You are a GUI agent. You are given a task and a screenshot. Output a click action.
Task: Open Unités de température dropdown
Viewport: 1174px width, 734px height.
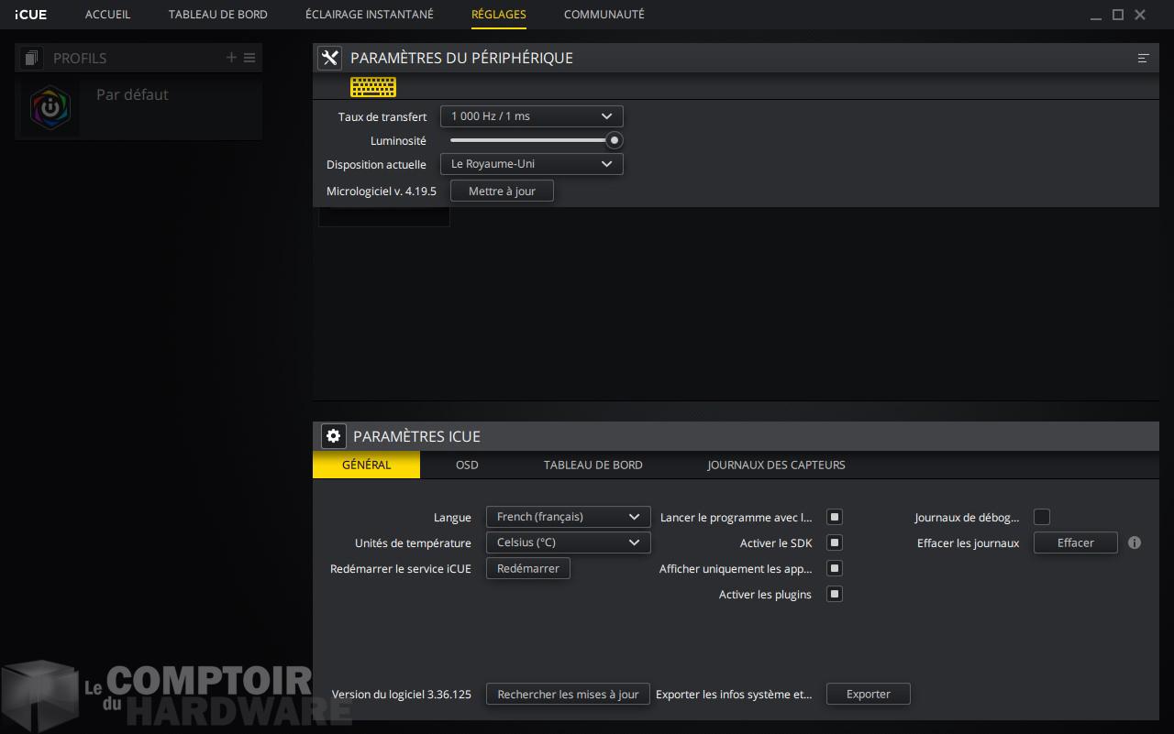(568, 542)
